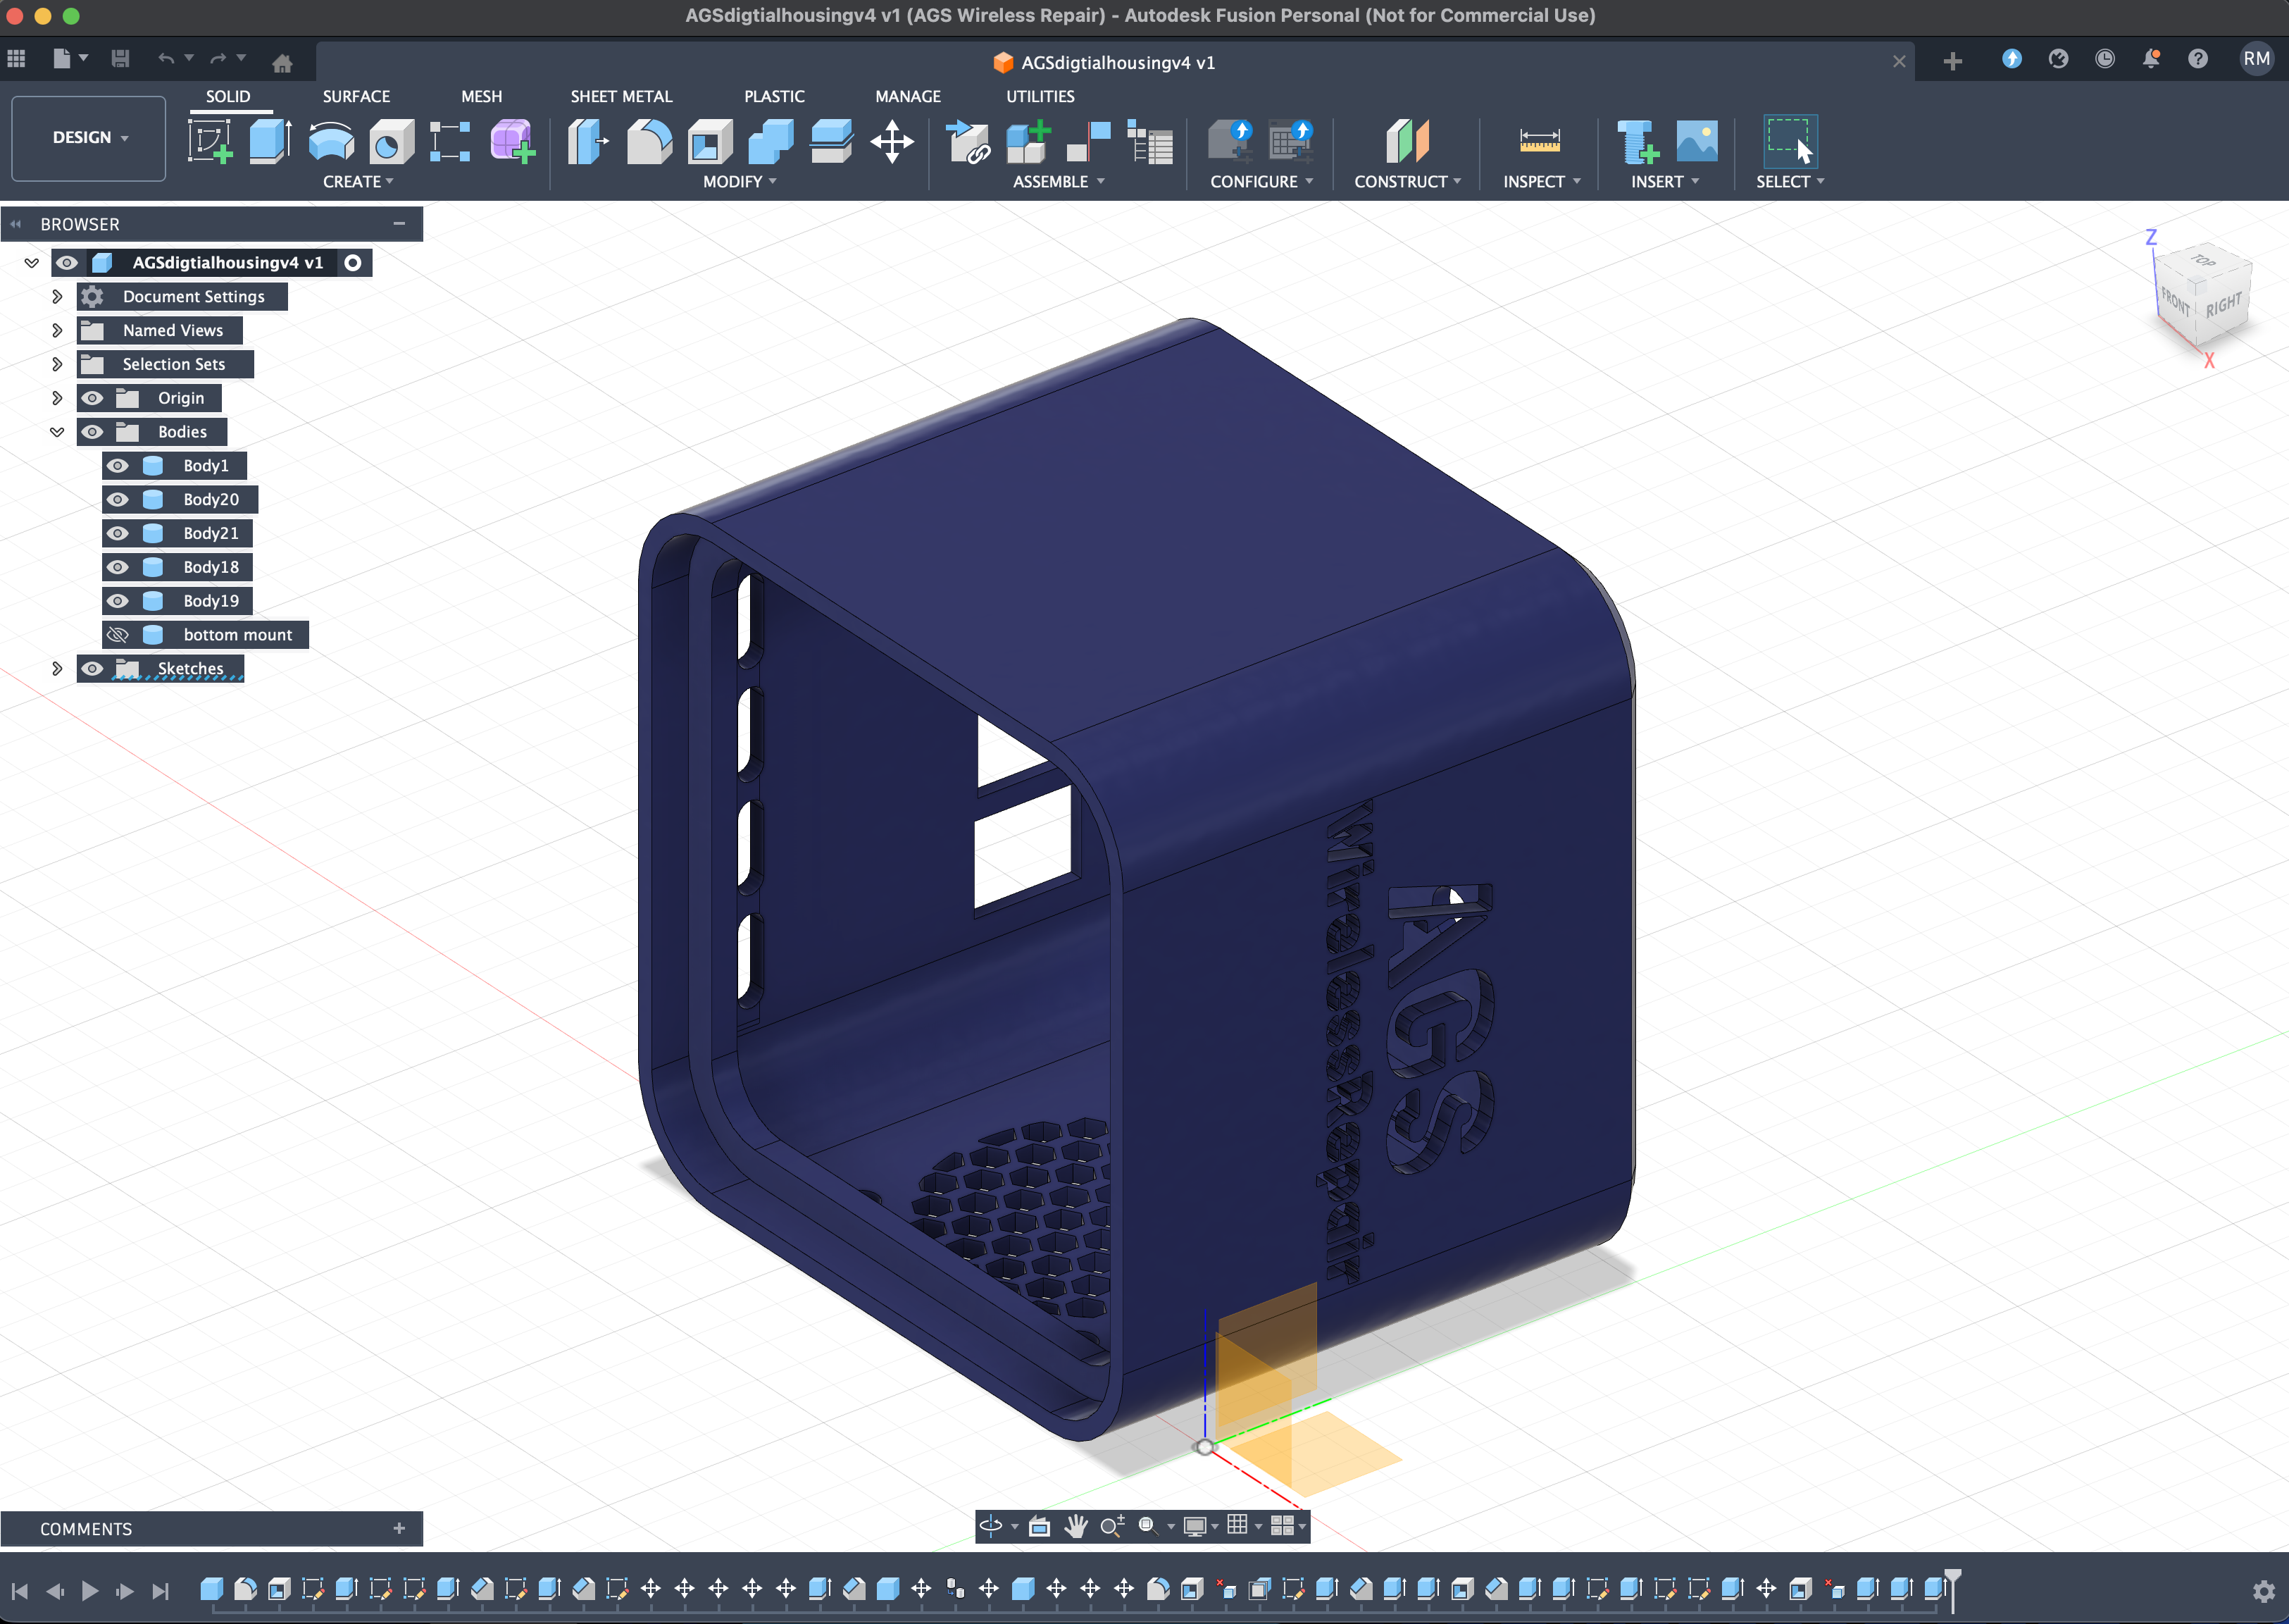Select the Combine tool
Viewport: 2289px width, 1624px height.
coord(770,141)
